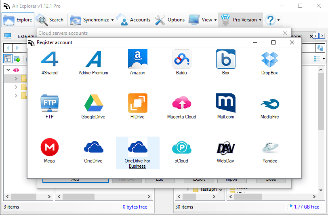The height and width of the screenshot is (215, 328).
Task: Select the Yandex icon
Action: tap(270, 147)
